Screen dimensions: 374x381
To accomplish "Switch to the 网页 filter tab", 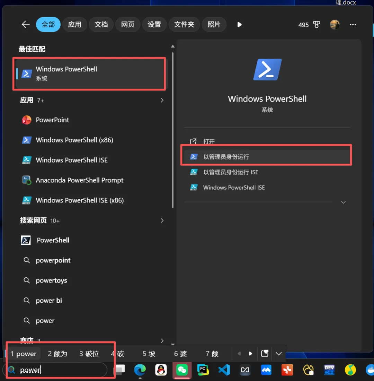I will point(128,24).
